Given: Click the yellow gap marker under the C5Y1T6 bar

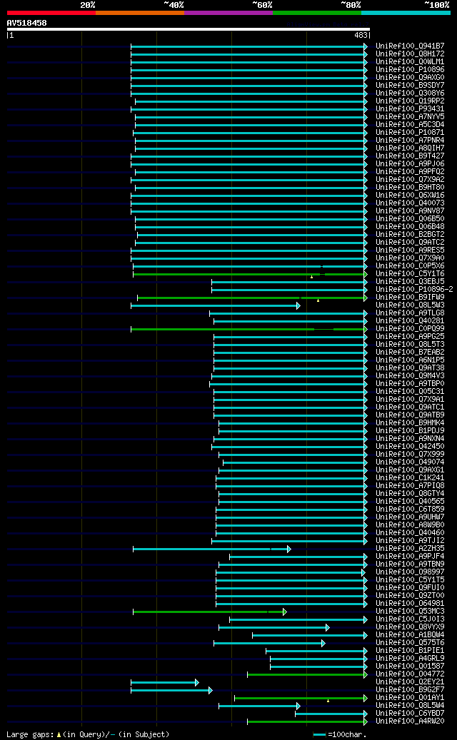Looking at the screenshot, I should (x=311, y=277).
